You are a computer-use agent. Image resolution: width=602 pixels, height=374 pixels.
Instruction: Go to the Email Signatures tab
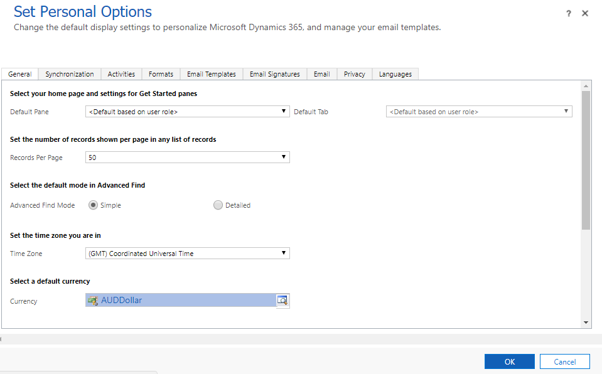pyautogui.click(x=275, y=74)
